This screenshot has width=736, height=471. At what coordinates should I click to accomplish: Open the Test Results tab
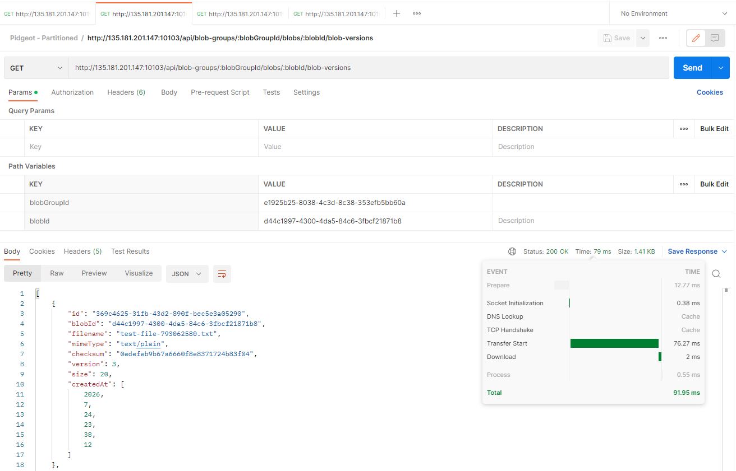[130, 251]
